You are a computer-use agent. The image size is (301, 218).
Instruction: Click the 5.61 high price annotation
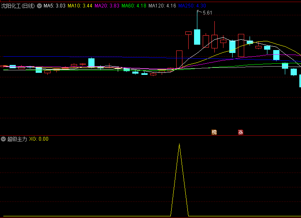(207, 13)
